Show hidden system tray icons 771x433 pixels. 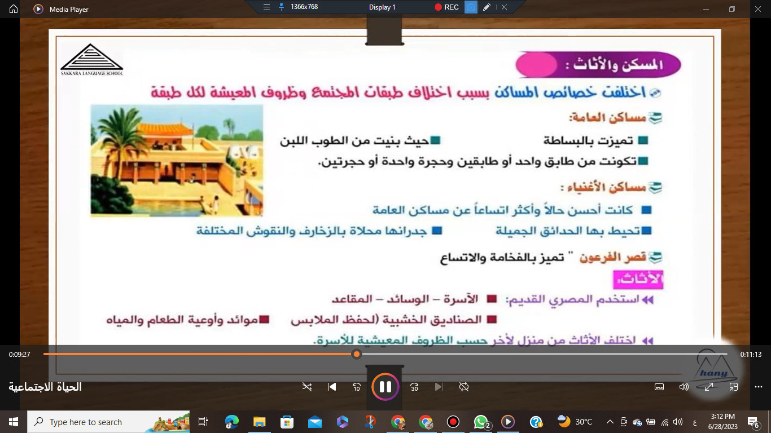click(610, 422)
